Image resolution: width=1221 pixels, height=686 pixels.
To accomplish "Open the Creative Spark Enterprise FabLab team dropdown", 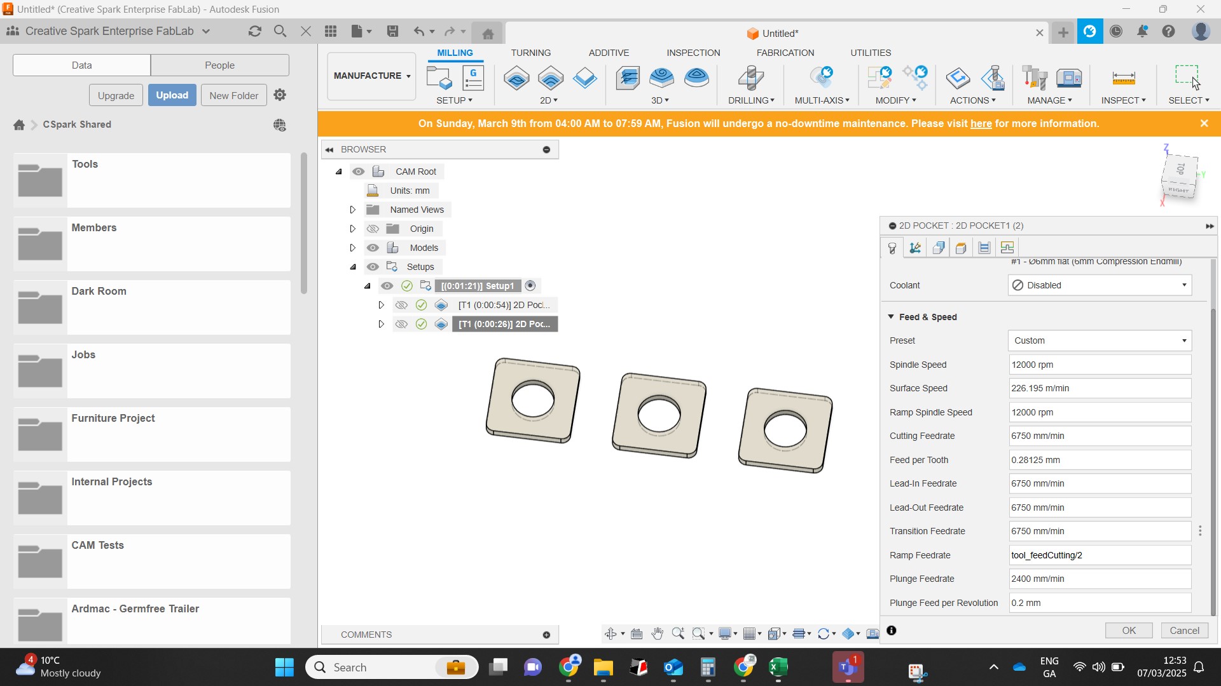I will point(206,31).
